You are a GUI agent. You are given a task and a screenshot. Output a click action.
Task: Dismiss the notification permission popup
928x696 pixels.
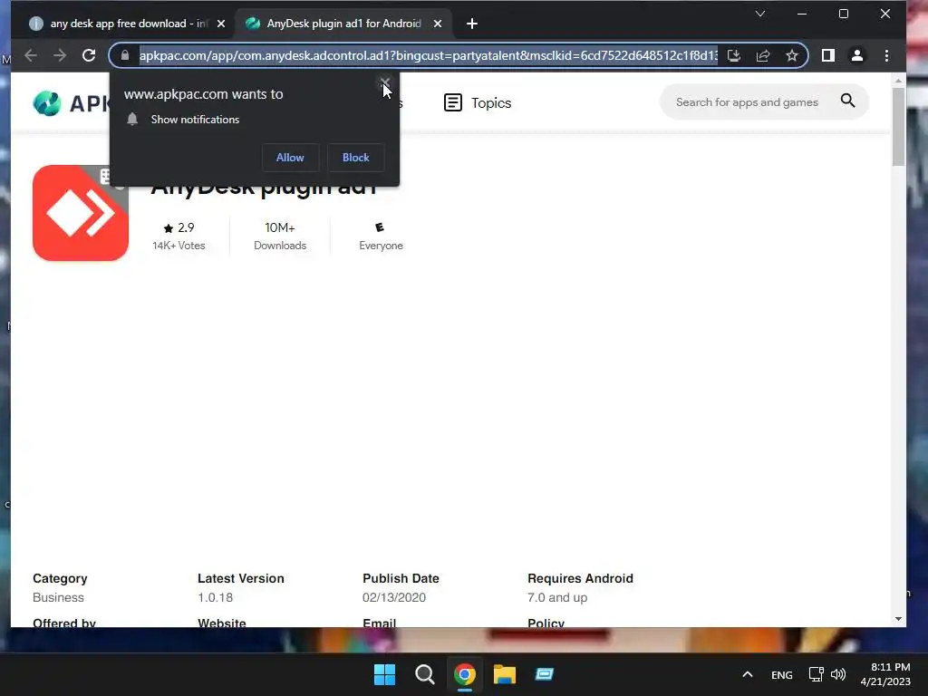point(384,82)
